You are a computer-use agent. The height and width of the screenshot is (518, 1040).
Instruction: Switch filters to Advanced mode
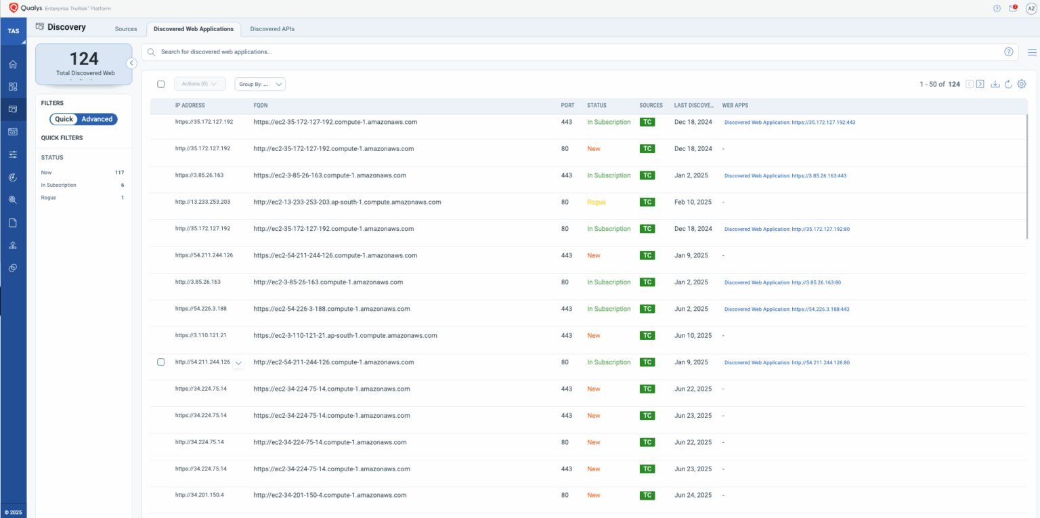97,119
